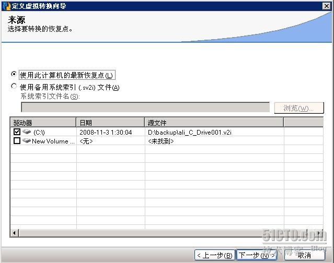Select "使用备用系统索引 (.sv2i) 文件" radio option

click(x=14, y=86)
